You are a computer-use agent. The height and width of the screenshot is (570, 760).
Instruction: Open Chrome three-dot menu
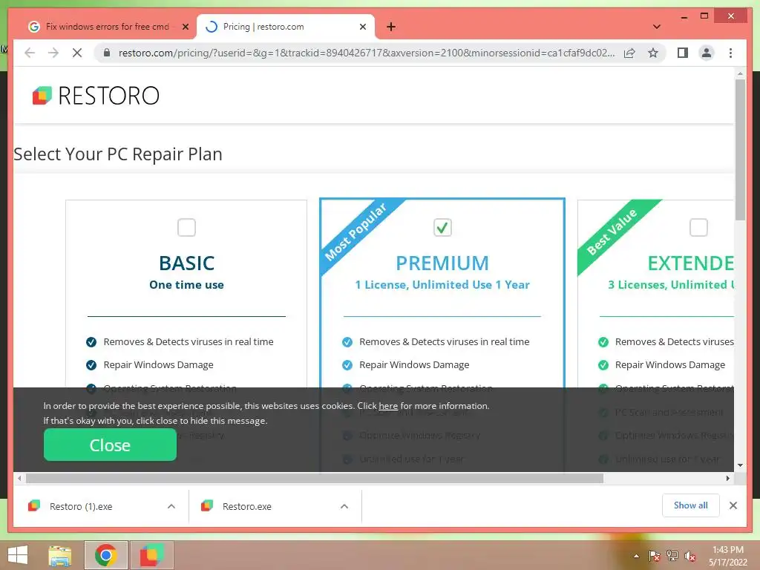pyautogui.click(x=730, y=53)
